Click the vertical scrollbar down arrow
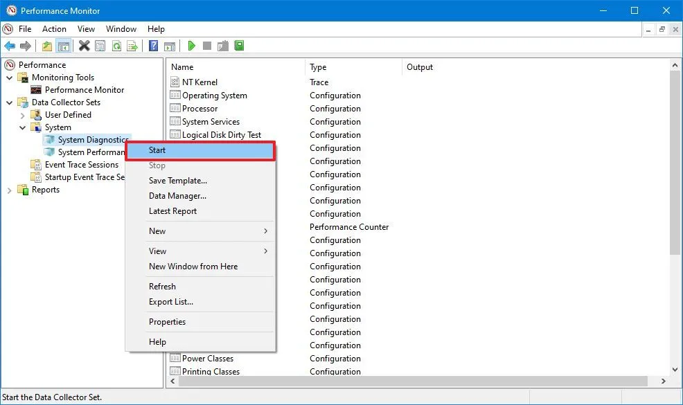 pyautogui.click(x=675, y=370)
